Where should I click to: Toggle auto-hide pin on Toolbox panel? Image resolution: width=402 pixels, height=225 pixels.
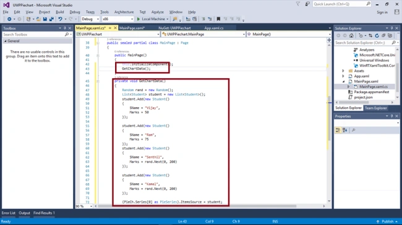[64, 28]
